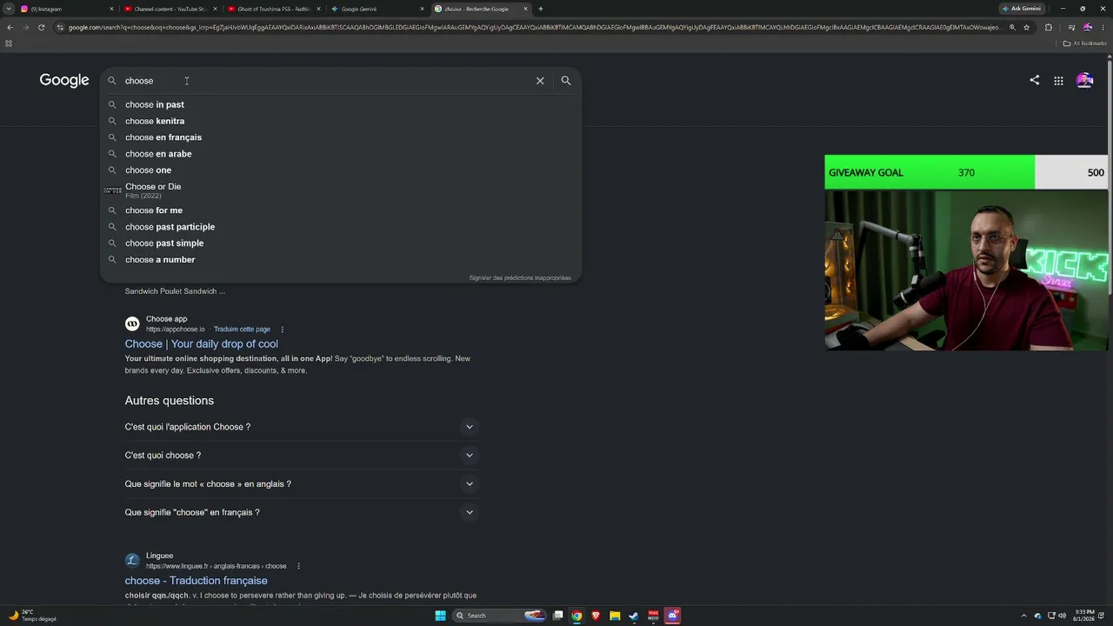
Task: Click the Giveaway Goal progress bar
Action: [966, 172]
